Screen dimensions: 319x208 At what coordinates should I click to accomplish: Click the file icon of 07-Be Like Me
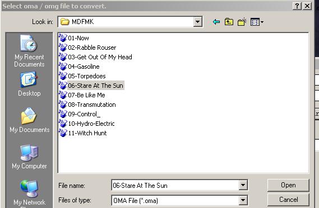(63, 95)
